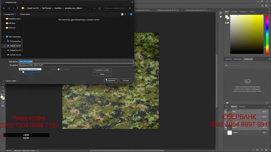The height and width of the screenshot is (152, 271).
Task: Hide the Red channel eye icon
Action: pos(226,117)
